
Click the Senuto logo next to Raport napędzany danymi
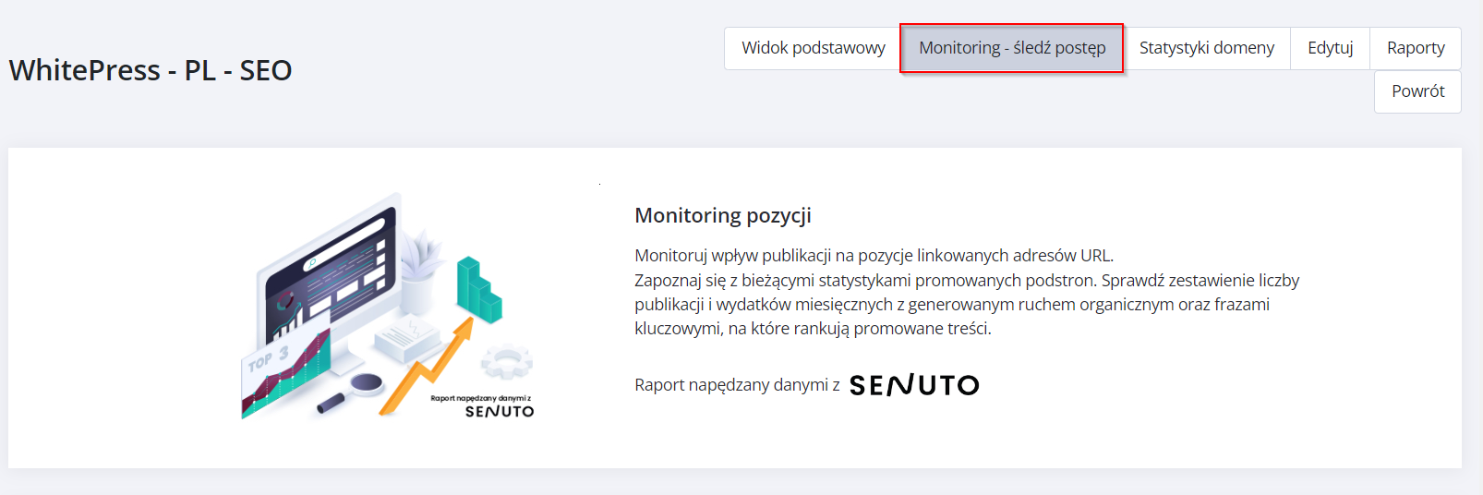[x=914, y=385]
